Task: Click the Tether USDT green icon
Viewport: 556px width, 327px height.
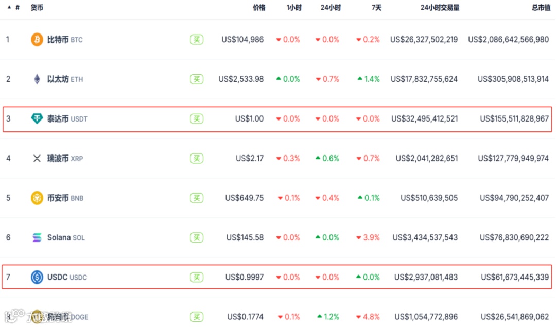Action: click(37, 119)
